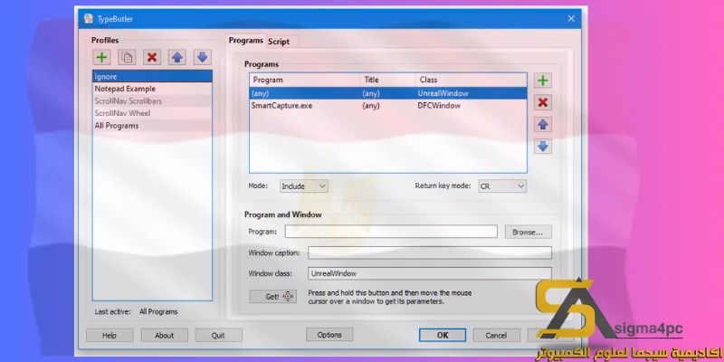The image size is (724, 362).
Task: Quit TypeButler
Action: click(218, 335)
